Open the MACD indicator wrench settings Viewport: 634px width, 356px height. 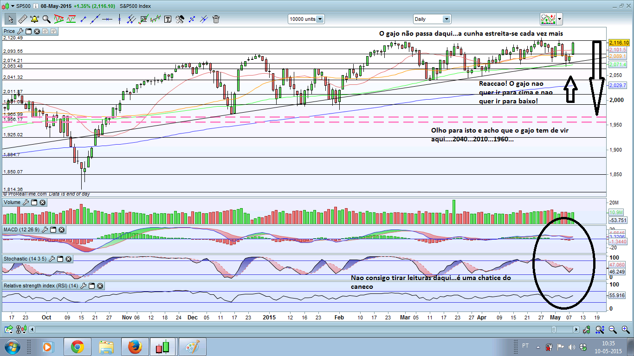click(x=45, y=229)
